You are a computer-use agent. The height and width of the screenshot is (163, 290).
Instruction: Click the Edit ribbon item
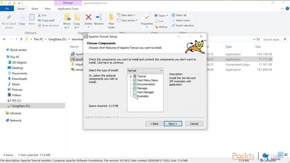[159, 21]
